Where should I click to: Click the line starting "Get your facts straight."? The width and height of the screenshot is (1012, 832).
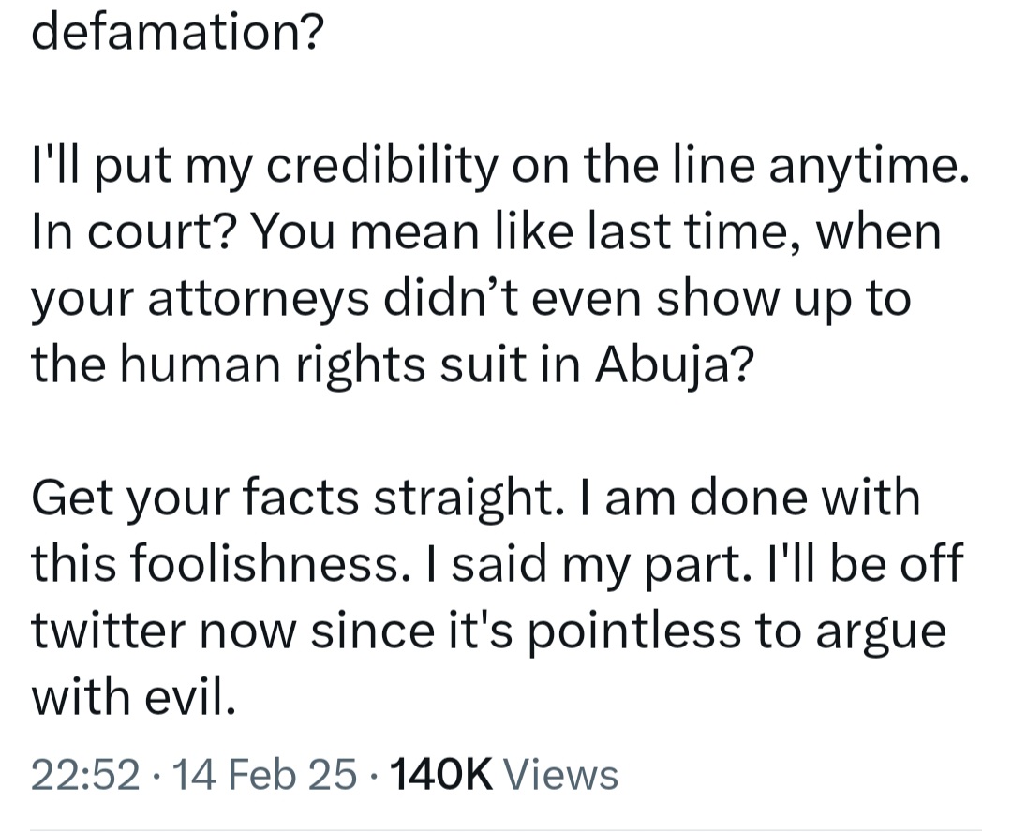pos(476,497)
